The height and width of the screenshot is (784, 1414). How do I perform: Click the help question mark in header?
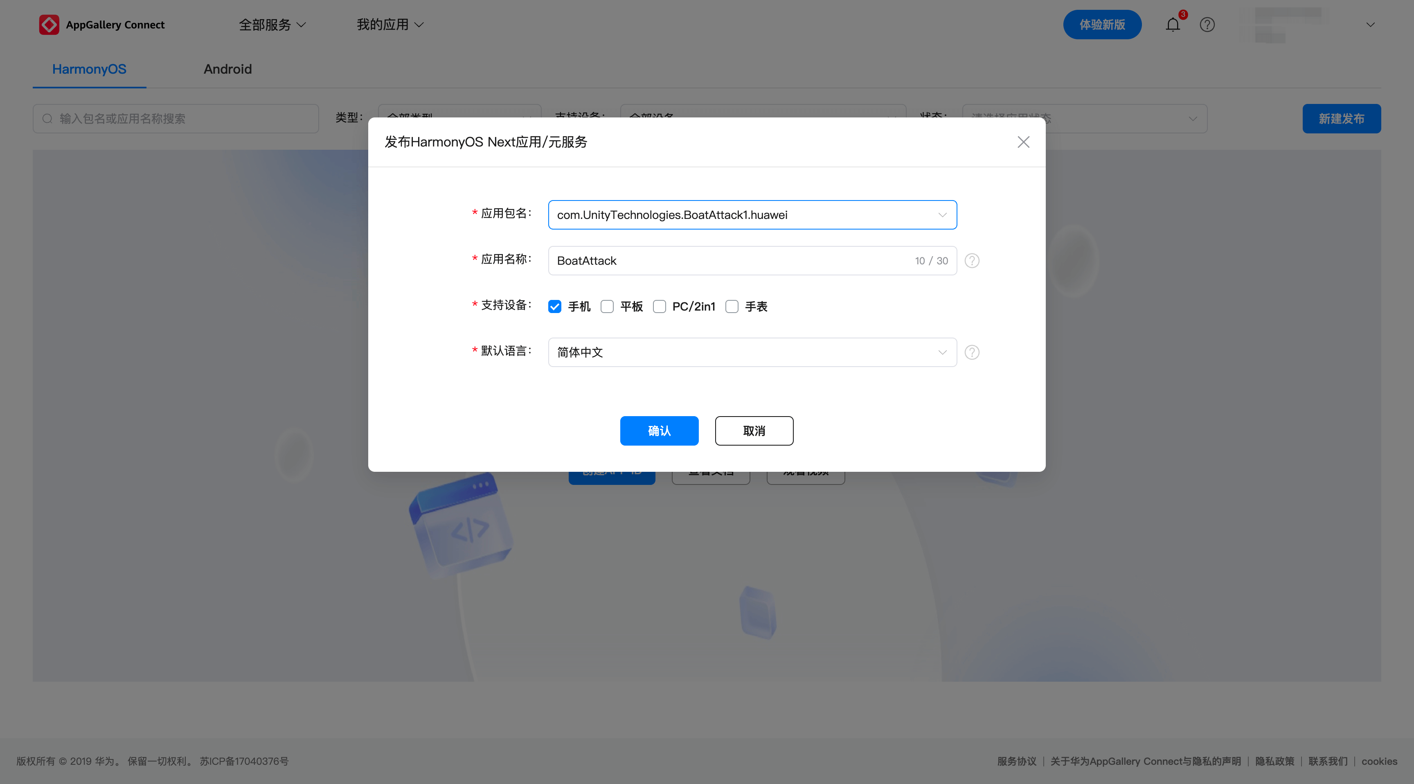(1207, 25)
